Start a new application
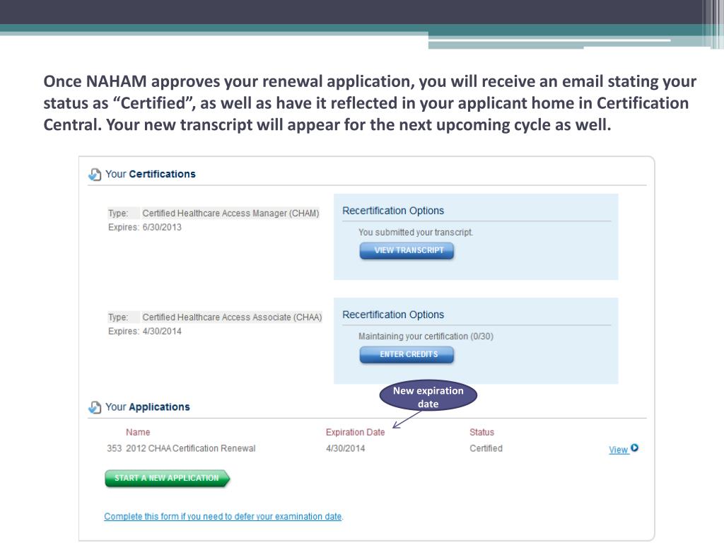 coord(167,478)
